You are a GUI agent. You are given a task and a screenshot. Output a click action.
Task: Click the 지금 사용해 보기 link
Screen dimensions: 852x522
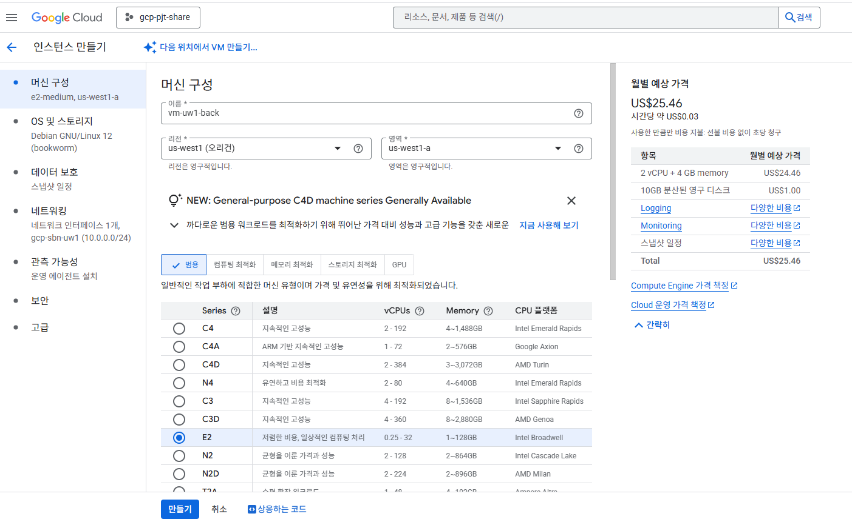(549, 226)
